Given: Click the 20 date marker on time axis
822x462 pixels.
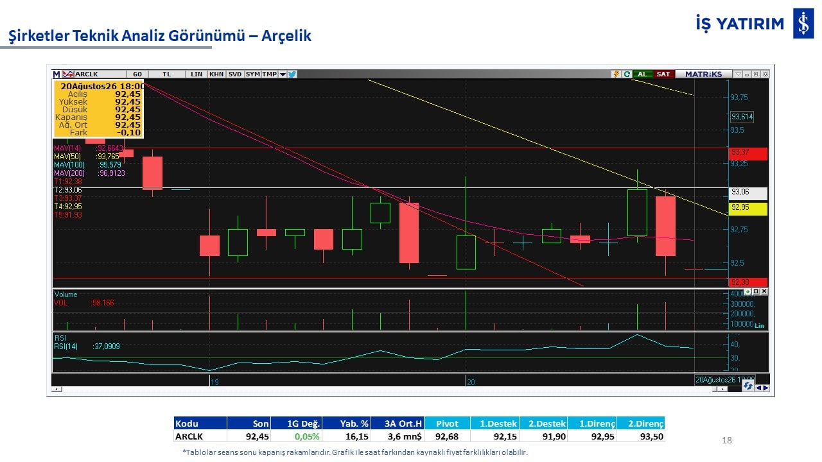Looking at the screenshot, I should pos(471,382).
